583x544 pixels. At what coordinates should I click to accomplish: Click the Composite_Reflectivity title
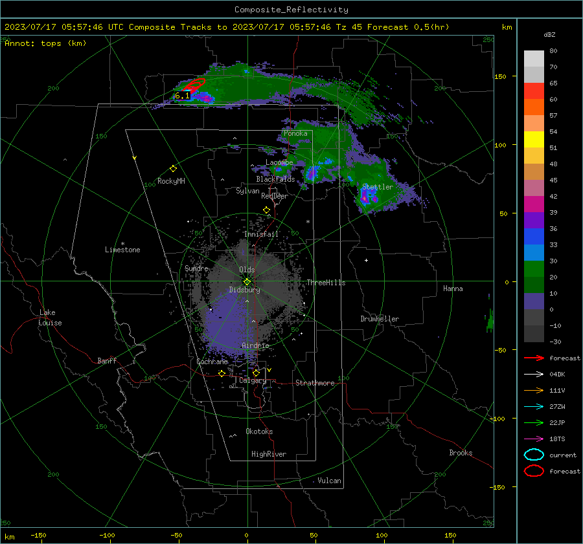(x=291, y=10)
